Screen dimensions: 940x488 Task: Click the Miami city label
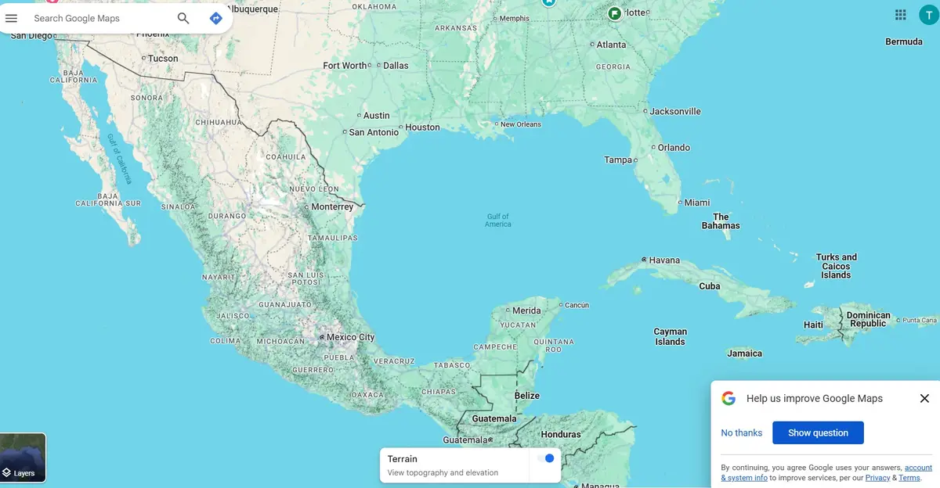[x=697, y=202]
